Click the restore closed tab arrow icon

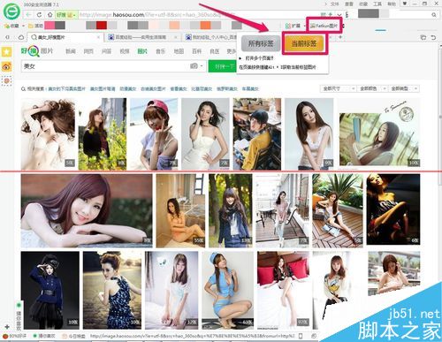433,37
